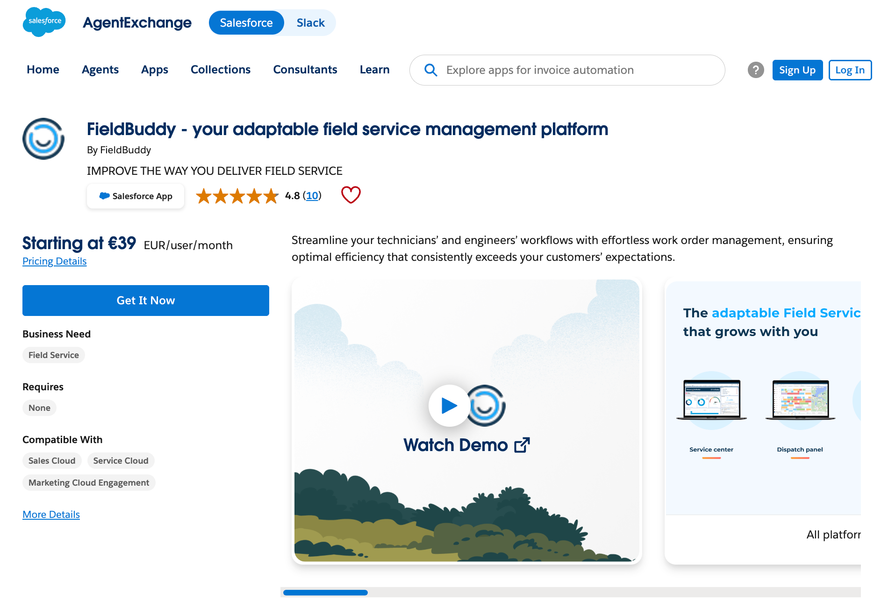Image resolution: width=874 pixels, height=602 pixels.
Task: Click the Salesforce App badge
Action: pyautogui.click(x=136, y=196)
